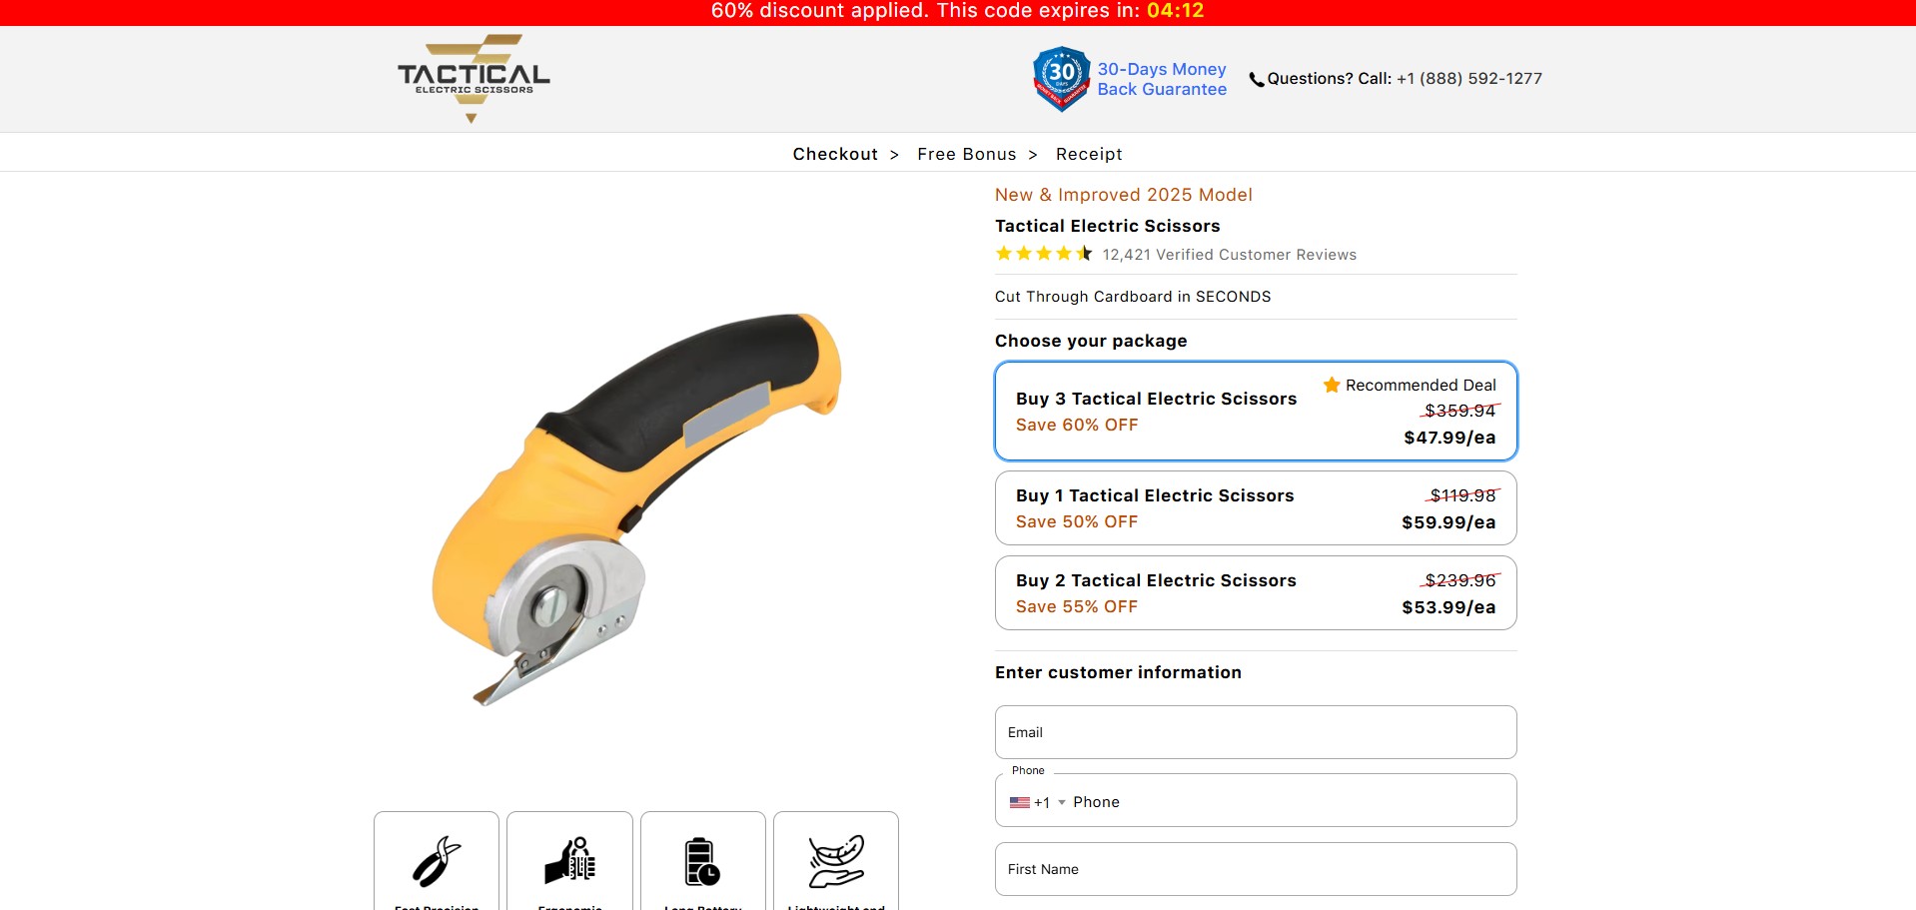
Task: Select the Buy 1 Tactical Electric Scissors package
Action: click(1256, 507)
